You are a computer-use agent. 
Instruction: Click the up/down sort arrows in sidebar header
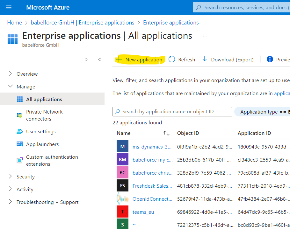click(86, 59)
